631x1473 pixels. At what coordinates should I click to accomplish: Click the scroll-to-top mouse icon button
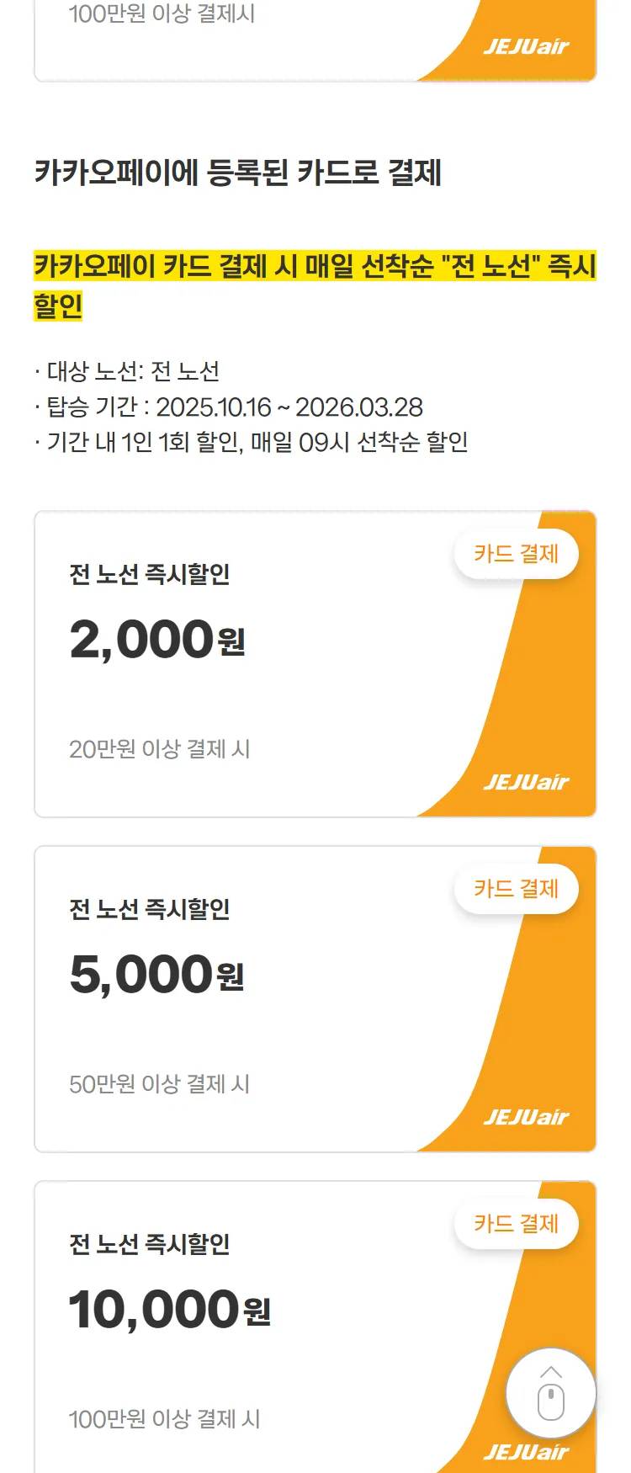[x=550, y=1393]
